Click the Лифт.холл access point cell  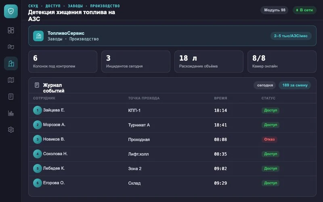(x=138, y=154)
